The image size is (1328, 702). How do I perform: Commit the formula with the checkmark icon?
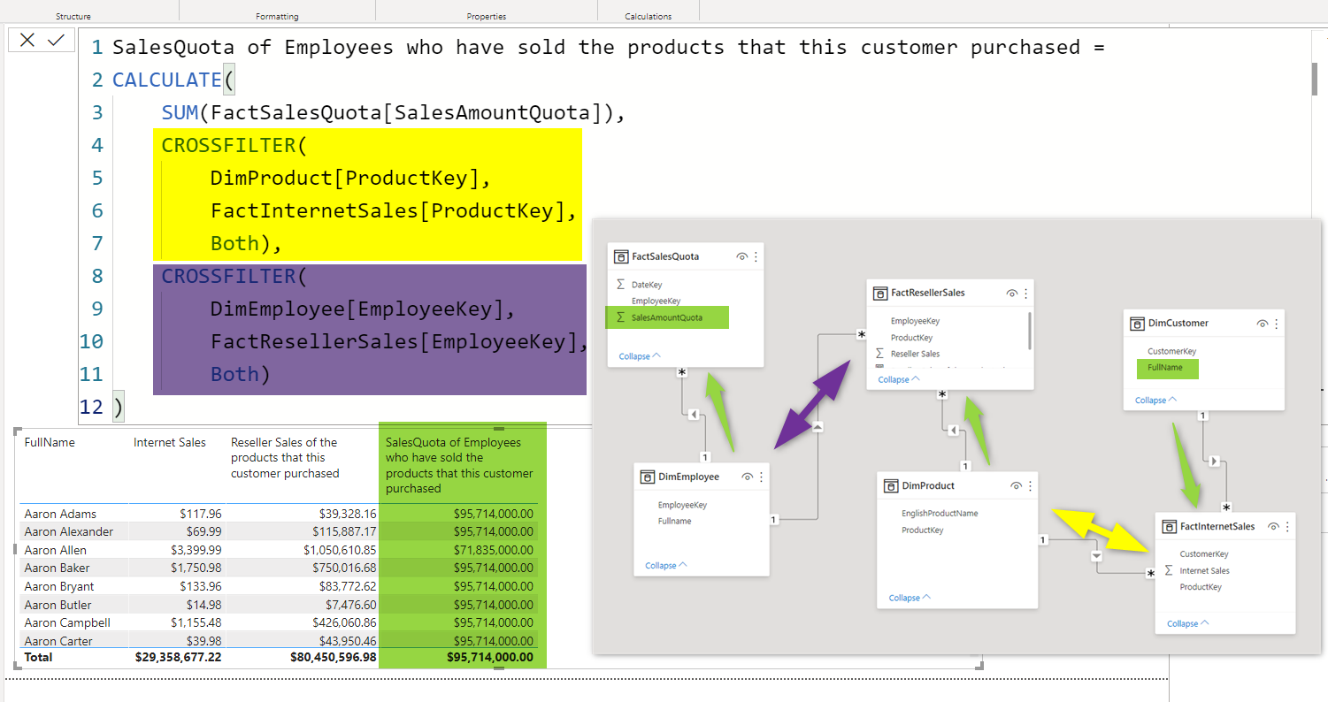56,41
